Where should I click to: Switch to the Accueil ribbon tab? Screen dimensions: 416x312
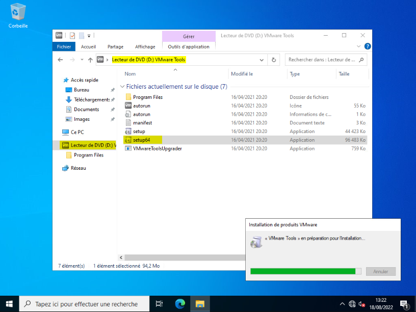(x=88, y=46)
